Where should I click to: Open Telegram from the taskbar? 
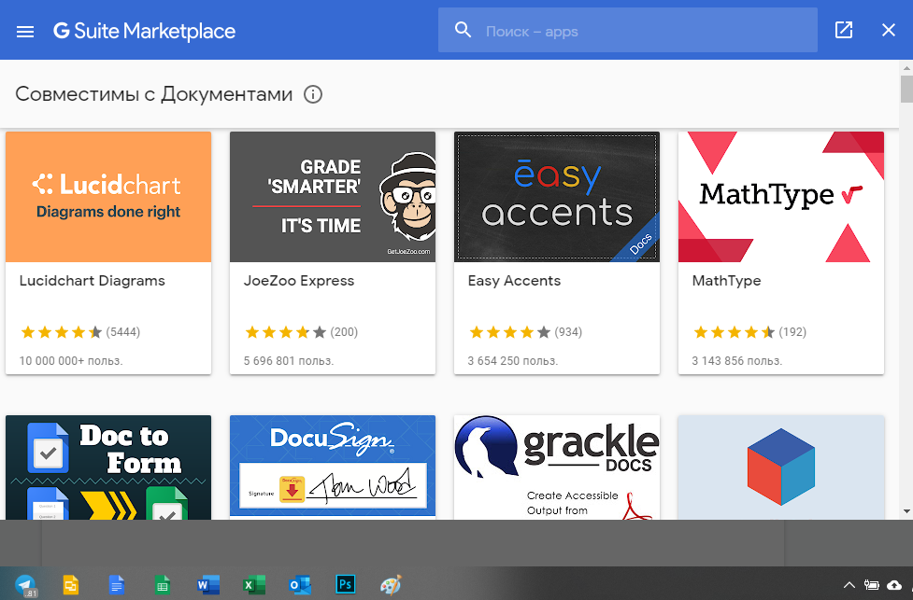pyautogui.click(x=26, y=585)
